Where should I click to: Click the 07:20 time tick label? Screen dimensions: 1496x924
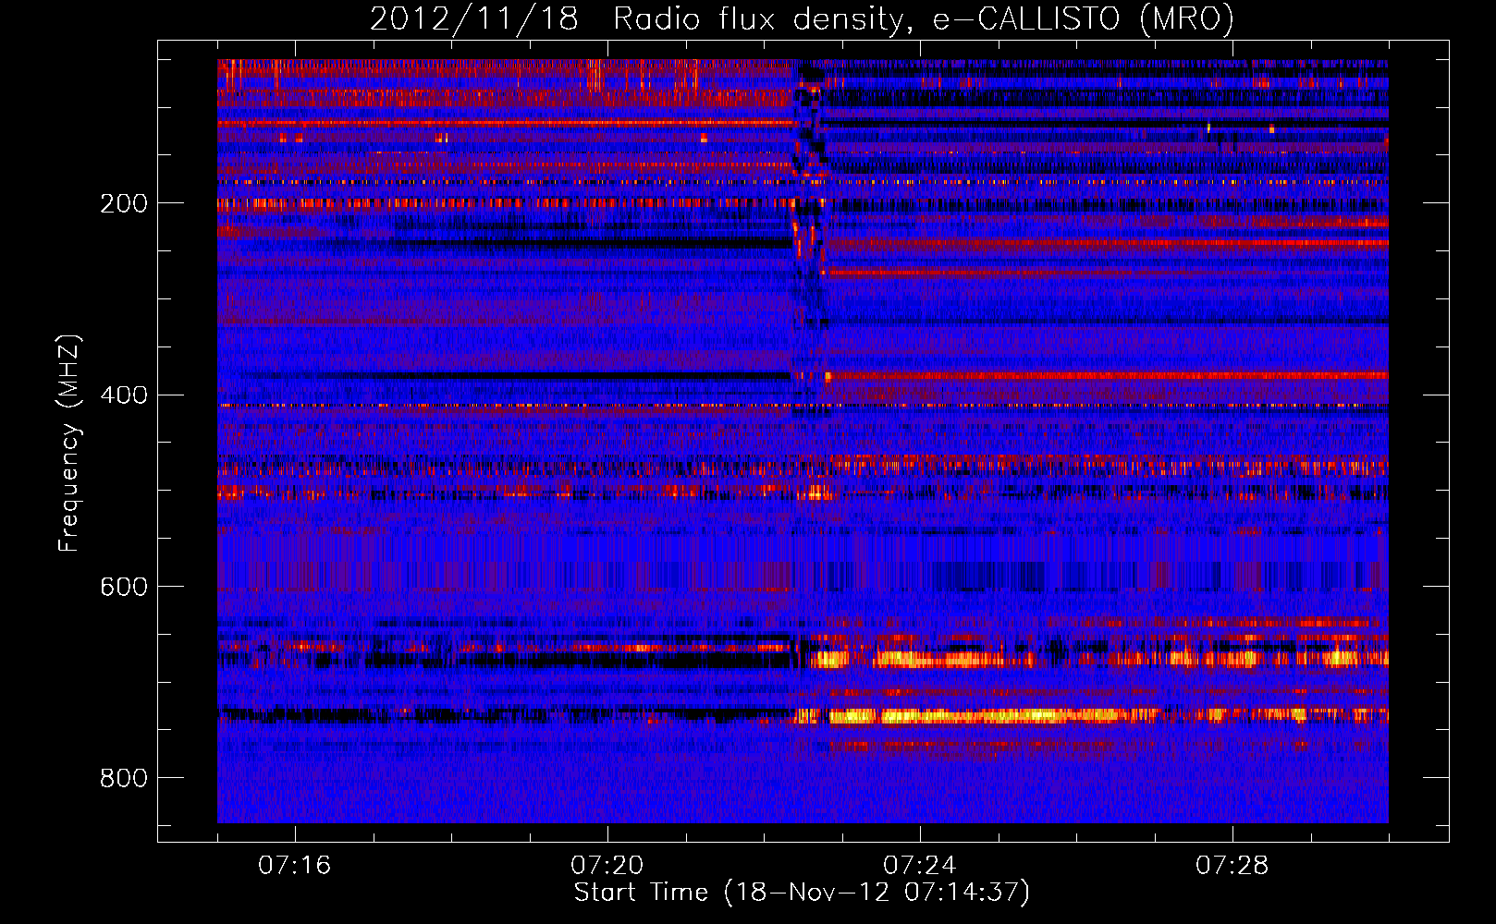(607, 866)
